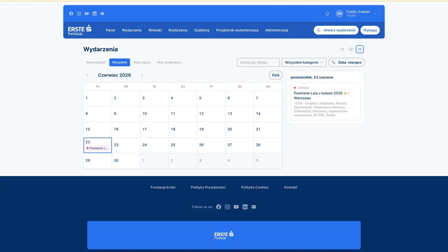Open LinkedIn icon in top header
The height and width of the screenshot is (252, 448).
coord(94,14)
